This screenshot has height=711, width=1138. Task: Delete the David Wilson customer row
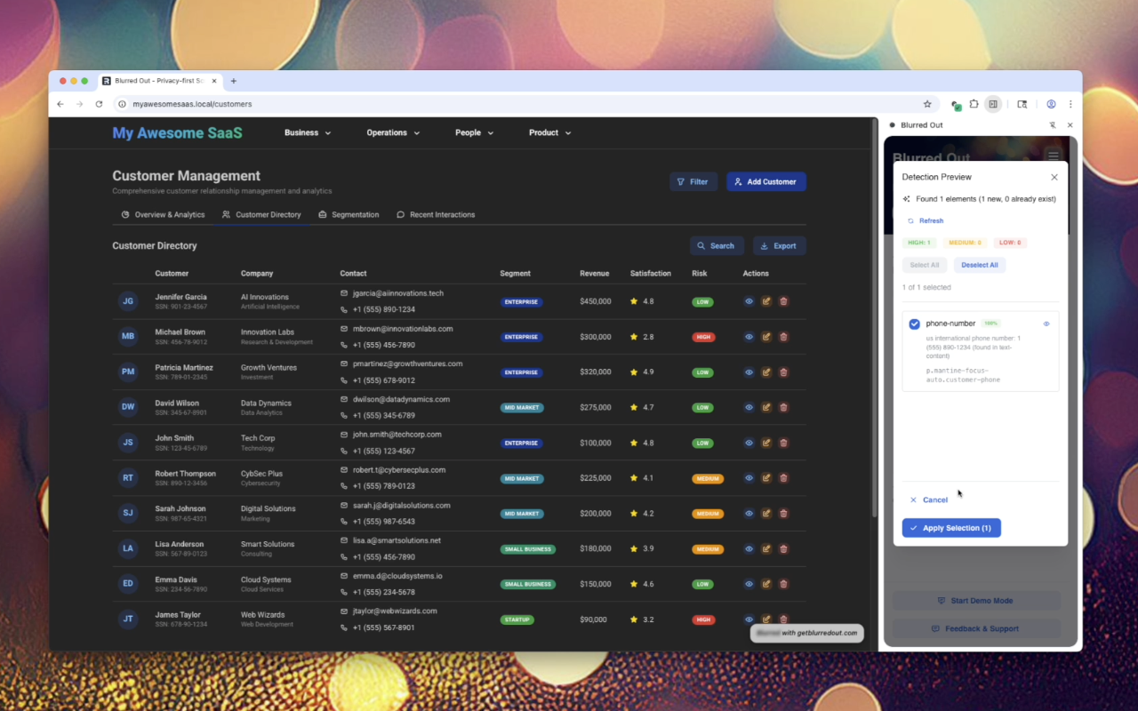(x=783, y=407)
